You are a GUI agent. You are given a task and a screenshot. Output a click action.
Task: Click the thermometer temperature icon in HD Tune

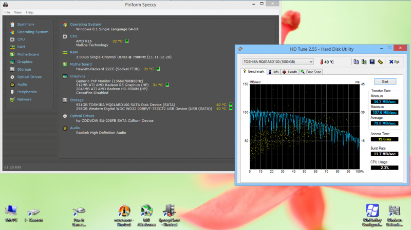[322, 62]
